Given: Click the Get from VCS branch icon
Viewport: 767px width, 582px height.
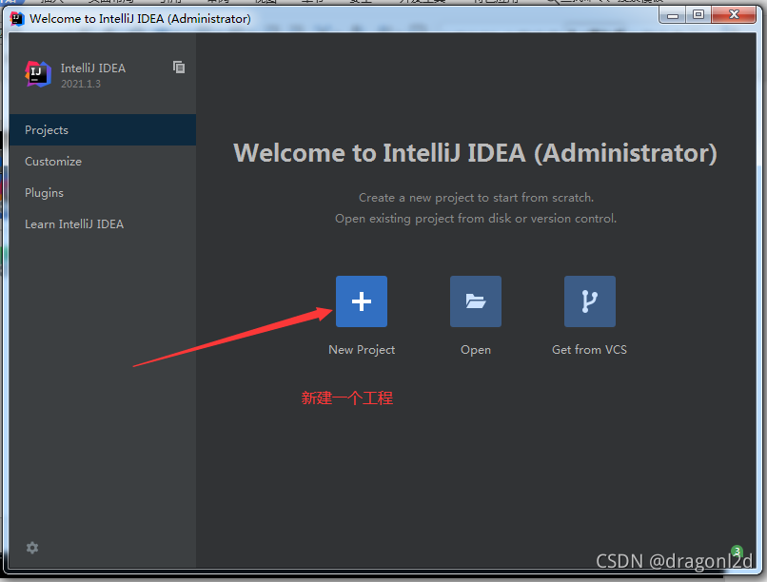Looking at the screenshot, I should pos(589,301).
